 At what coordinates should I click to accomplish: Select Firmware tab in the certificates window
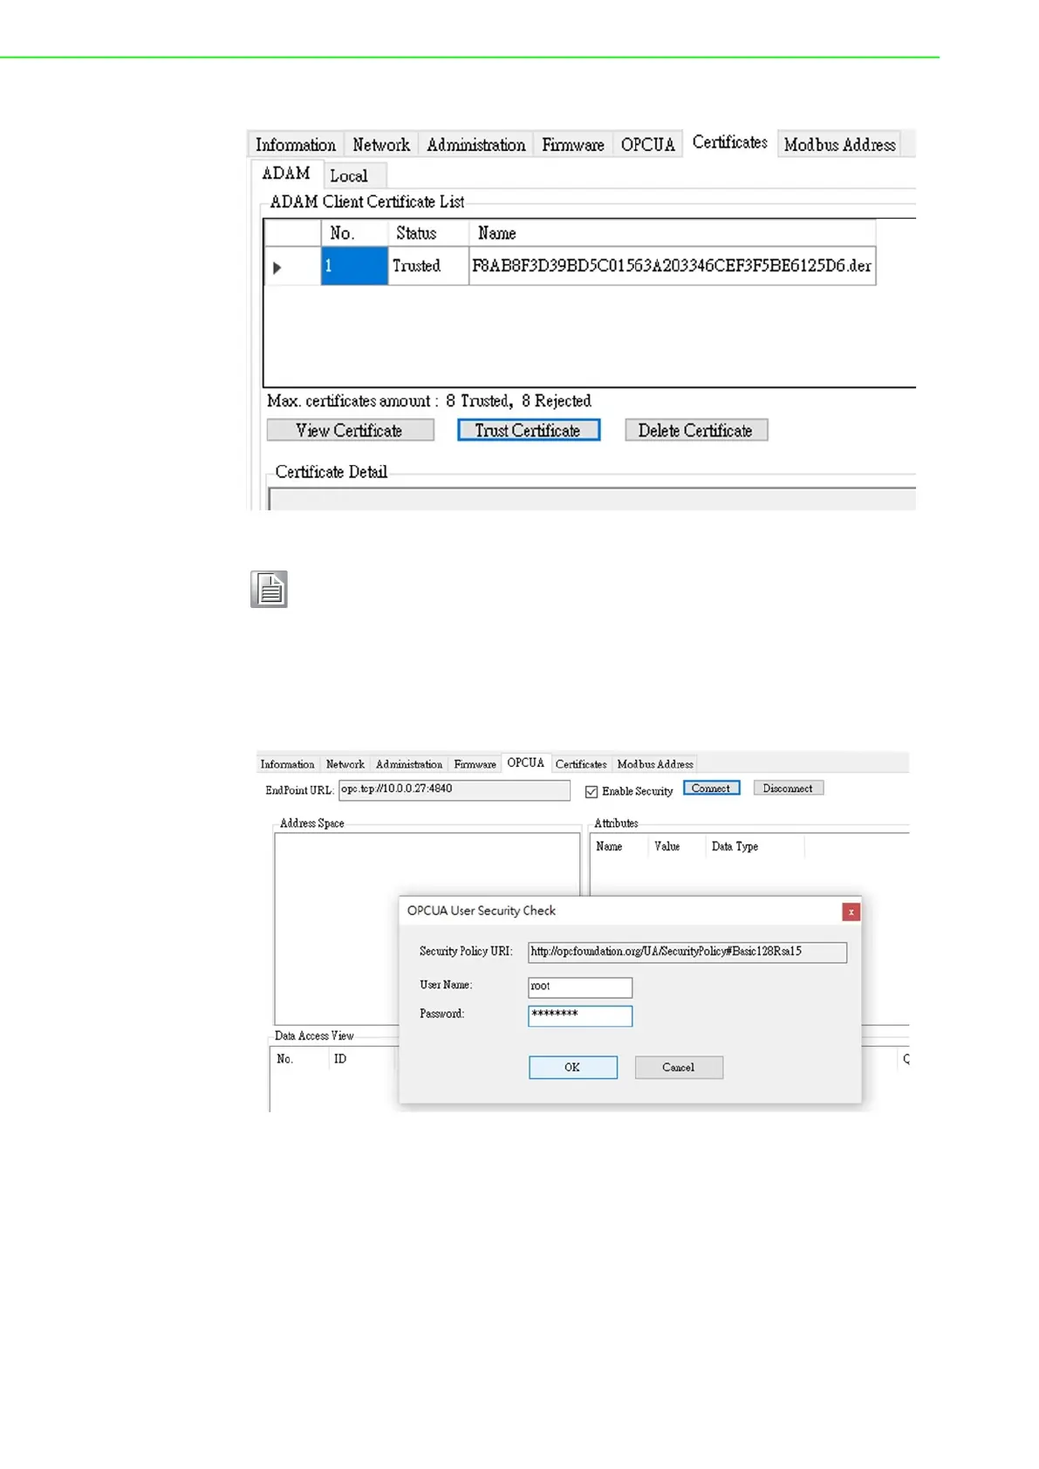tap(572, 145)
